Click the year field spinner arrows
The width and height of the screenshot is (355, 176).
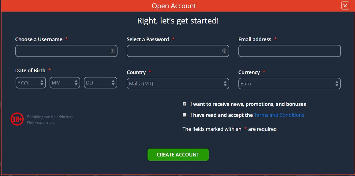[x=42, y=83]
